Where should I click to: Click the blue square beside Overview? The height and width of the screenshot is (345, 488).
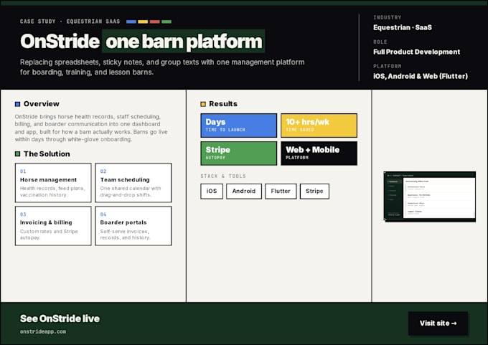point(17,104)
